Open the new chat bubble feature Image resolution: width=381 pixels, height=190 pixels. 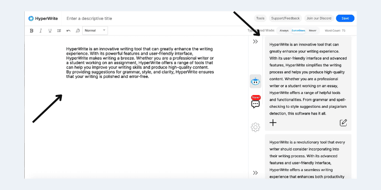pos(255,104)
